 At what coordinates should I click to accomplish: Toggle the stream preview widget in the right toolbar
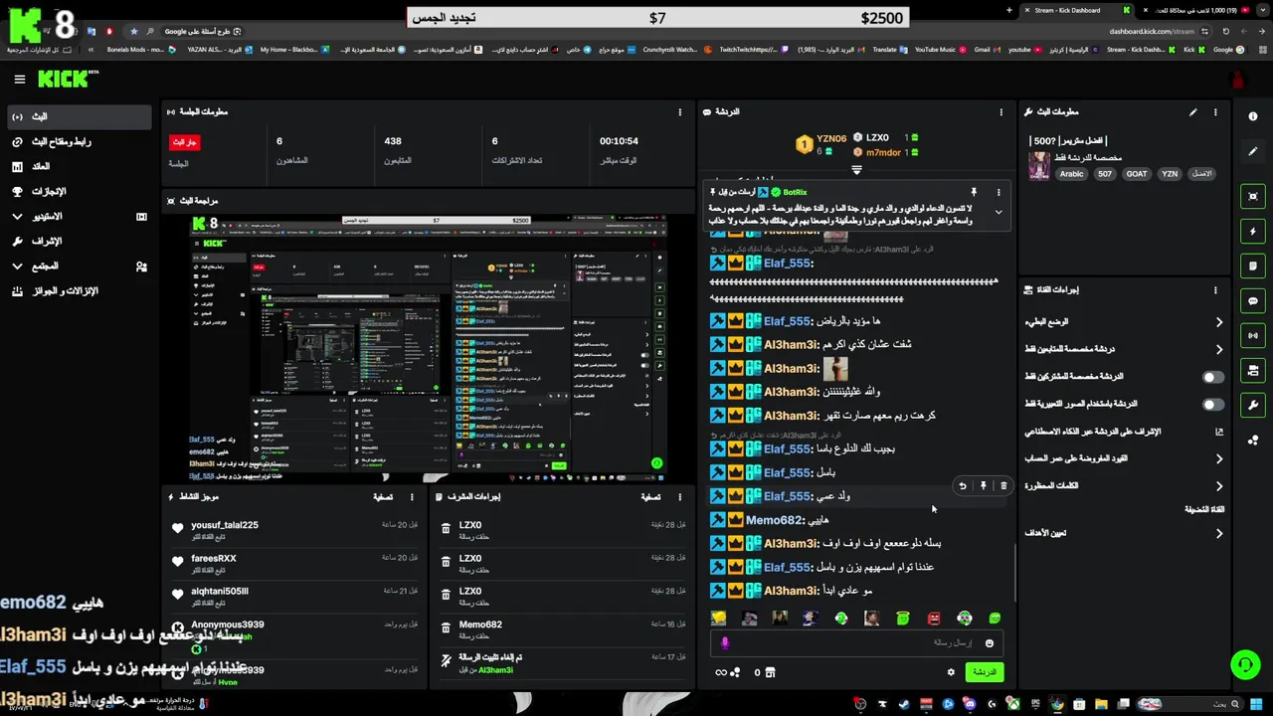pyautogui.click(x=1252, y=197)
